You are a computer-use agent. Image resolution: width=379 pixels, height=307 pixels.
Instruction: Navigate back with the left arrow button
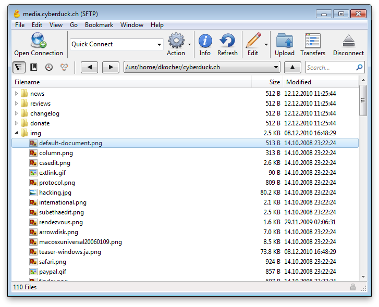pos(90,67)
